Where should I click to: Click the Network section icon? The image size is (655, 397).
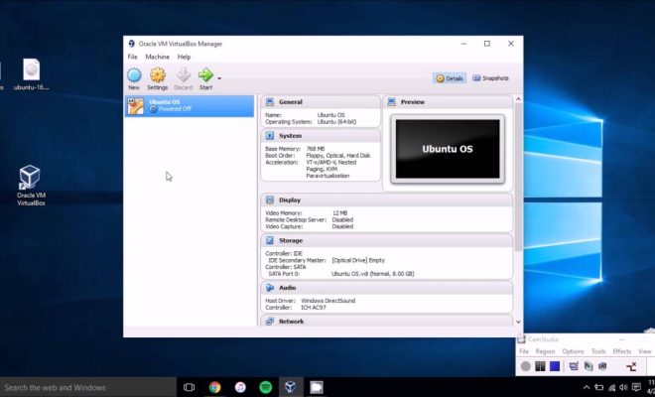(x=270, y=322)
